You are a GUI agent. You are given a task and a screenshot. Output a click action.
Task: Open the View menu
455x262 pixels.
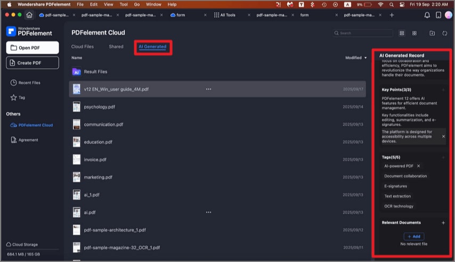109,4
